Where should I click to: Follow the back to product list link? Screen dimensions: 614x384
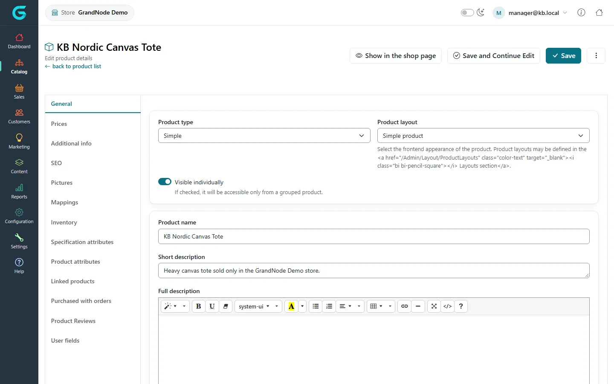point(73,66)
